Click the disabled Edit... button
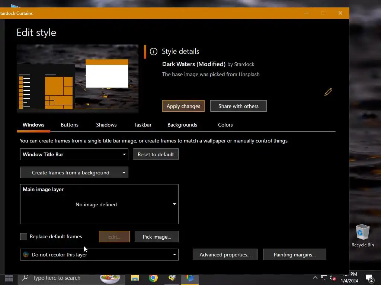The height and width of the screenshot is (285, 381). pos(114,237)
